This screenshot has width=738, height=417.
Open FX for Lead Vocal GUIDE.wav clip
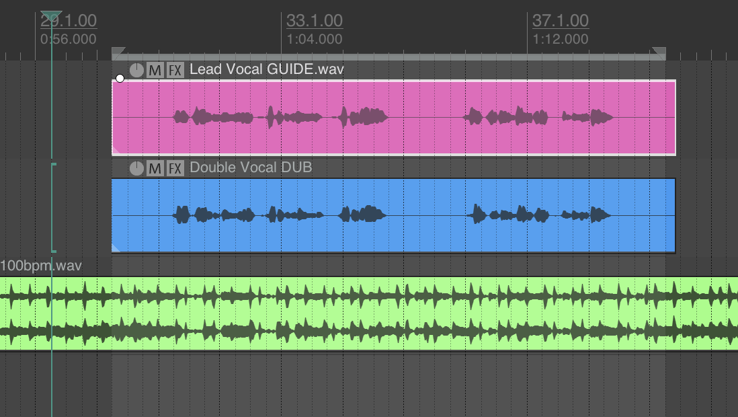tap(175, 70)
